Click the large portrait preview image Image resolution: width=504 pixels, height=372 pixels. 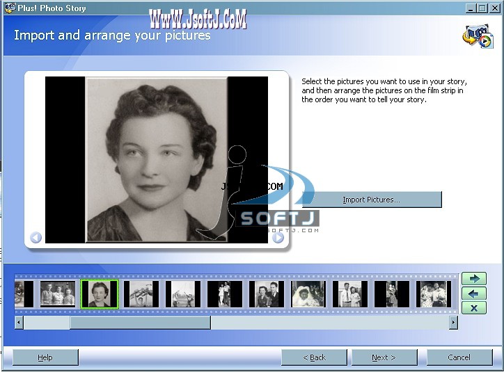(x=157, y=159)
